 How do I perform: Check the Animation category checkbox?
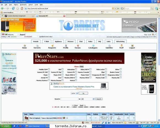(x=76, y=69)
